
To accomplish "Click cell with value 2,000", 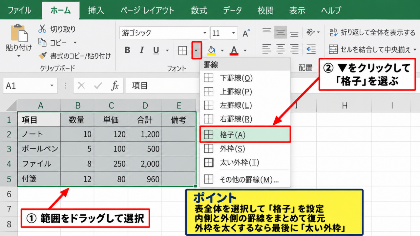I will point(145,164).
